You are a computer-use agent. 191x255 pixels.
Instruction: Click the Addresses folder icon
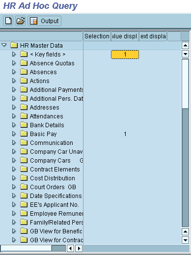pyautogui.click(x=24, y=107)
